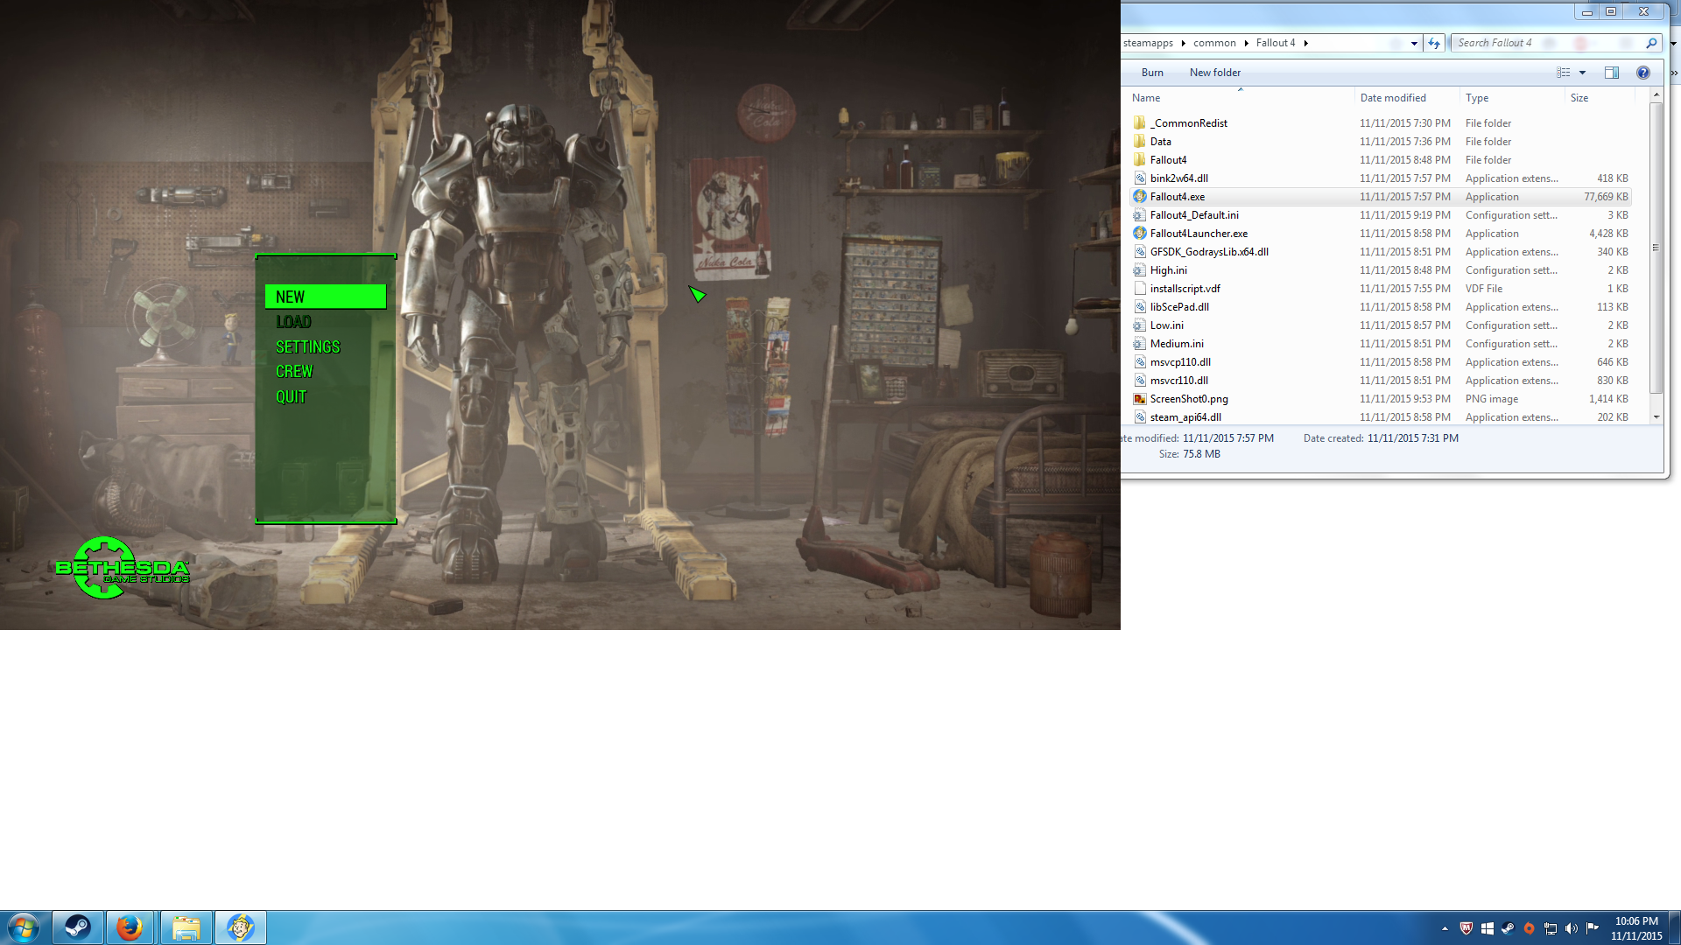Open the view options dropdown arrow
1681x945 pixels.
pos(1582,73)
